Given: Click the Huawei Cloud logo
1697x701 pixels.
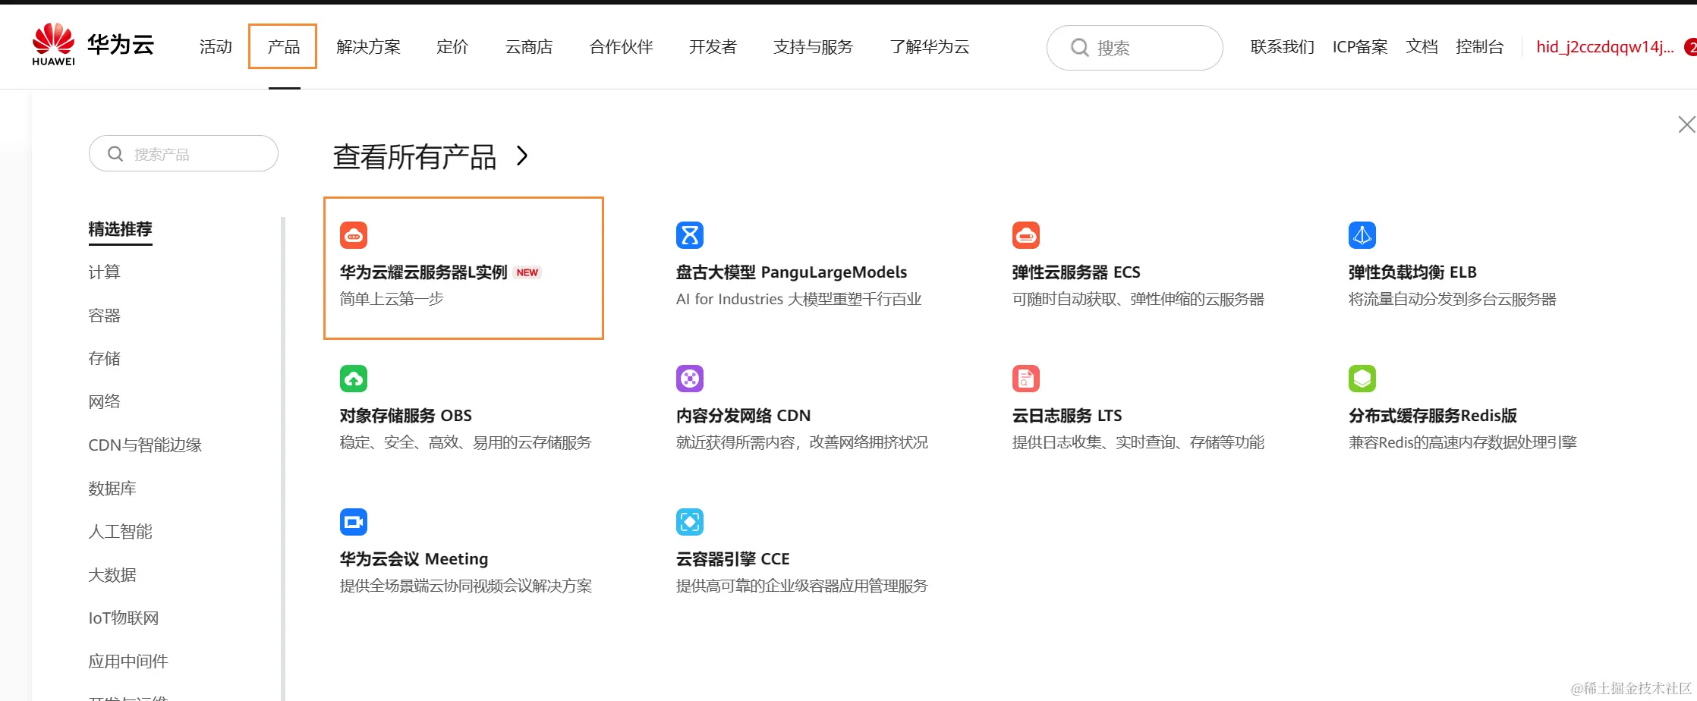Looking at the screenshot, I should pos(93,45).
